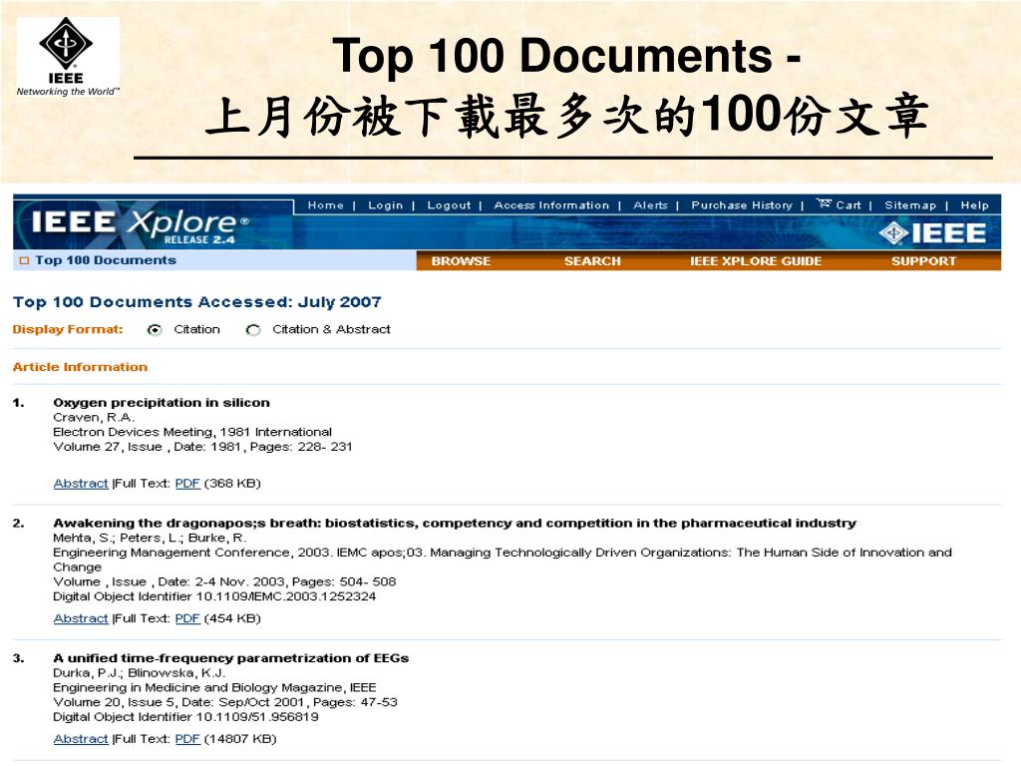Click the IEEE Networking the World logo
This screenshot has height=766, width=1021.
68,57
